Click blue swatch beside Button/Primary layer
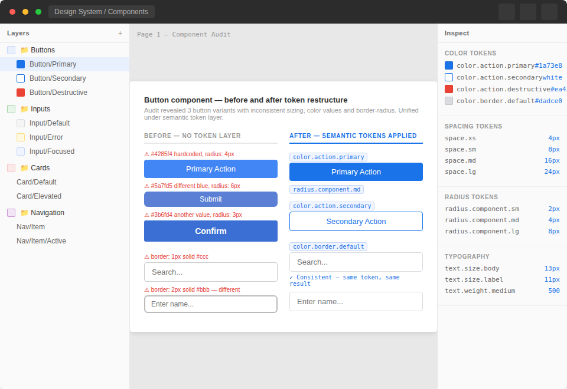The width and height of the screenshot is (567, 389). pyautogui.click(x=21, y=64)
